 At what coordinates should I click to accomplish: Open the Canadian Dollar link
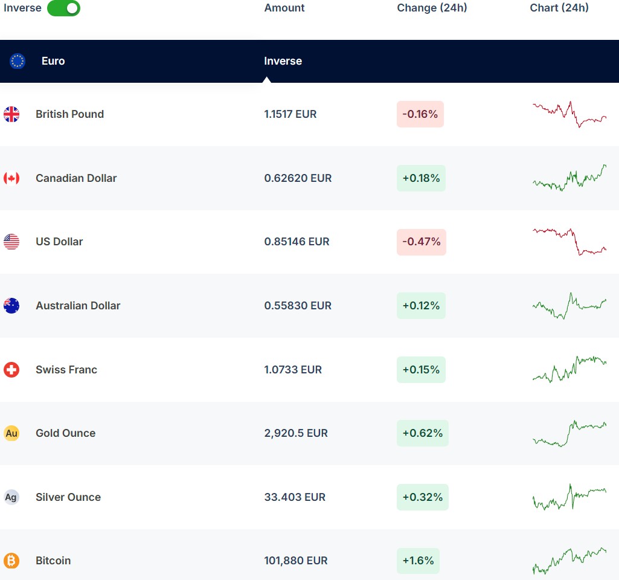(x=76, y=178)
